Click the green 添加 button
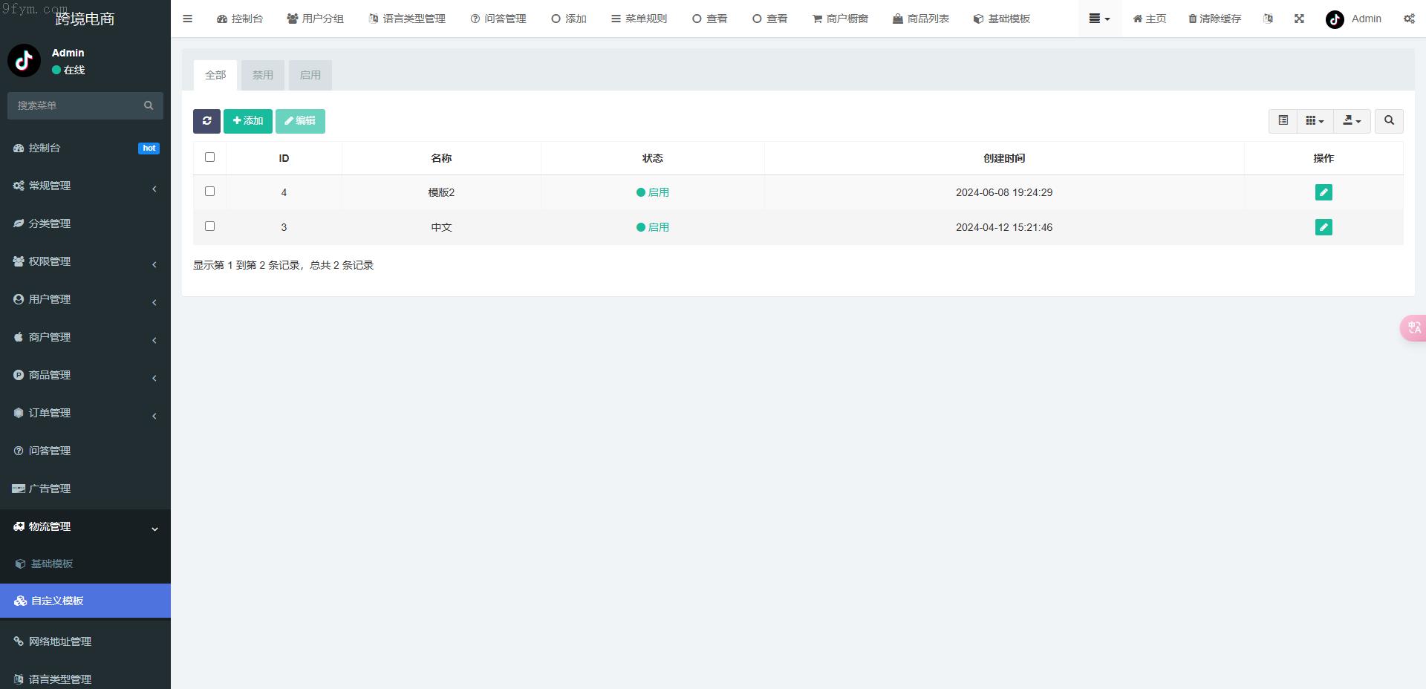1426x689 pixels. (x=248, y=121)
